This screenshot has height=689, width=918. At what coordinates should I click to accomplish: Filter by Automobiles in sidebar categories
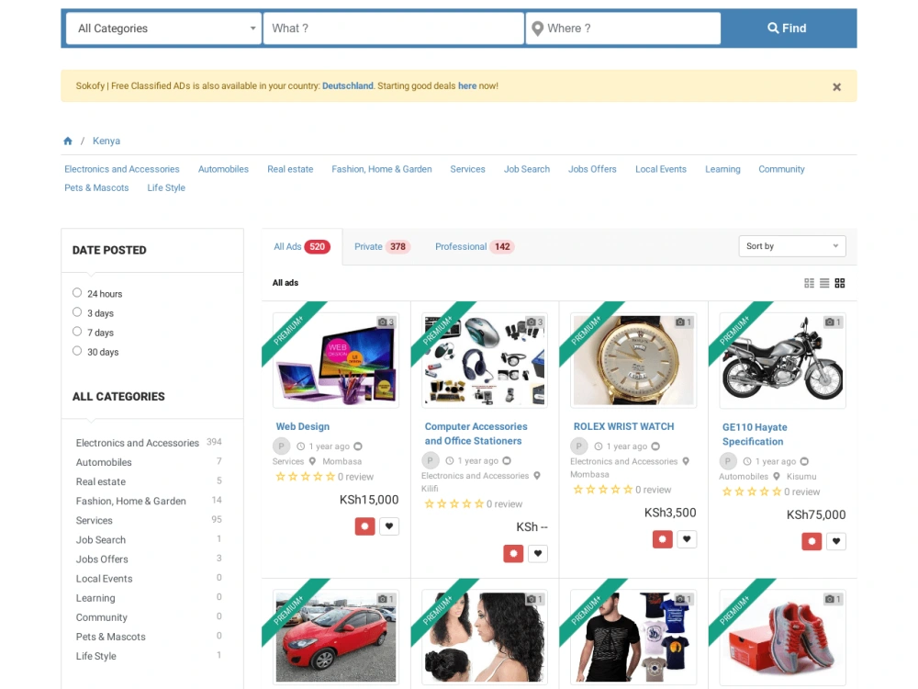[104, 462]
